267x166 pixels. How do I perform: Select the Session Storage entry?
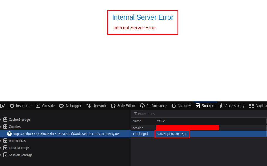[21, 155]
